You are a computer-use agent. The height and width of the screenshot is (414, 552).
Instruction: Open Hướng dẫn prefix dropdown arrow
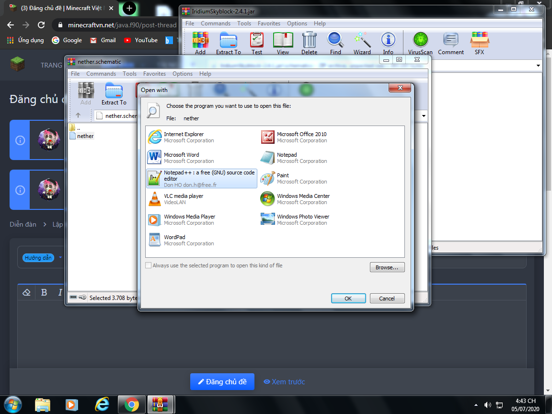tap(60, 257)
